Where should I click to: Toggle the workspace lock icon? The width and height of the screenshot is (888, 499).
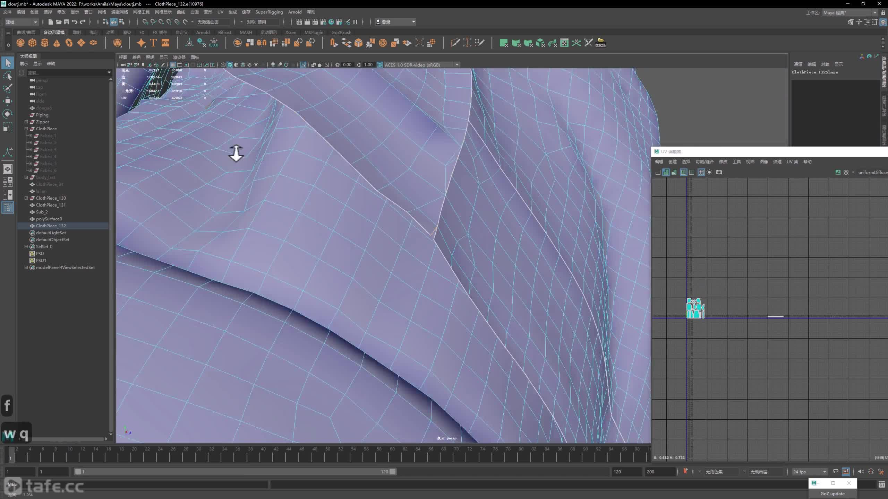tap(883, 12)
